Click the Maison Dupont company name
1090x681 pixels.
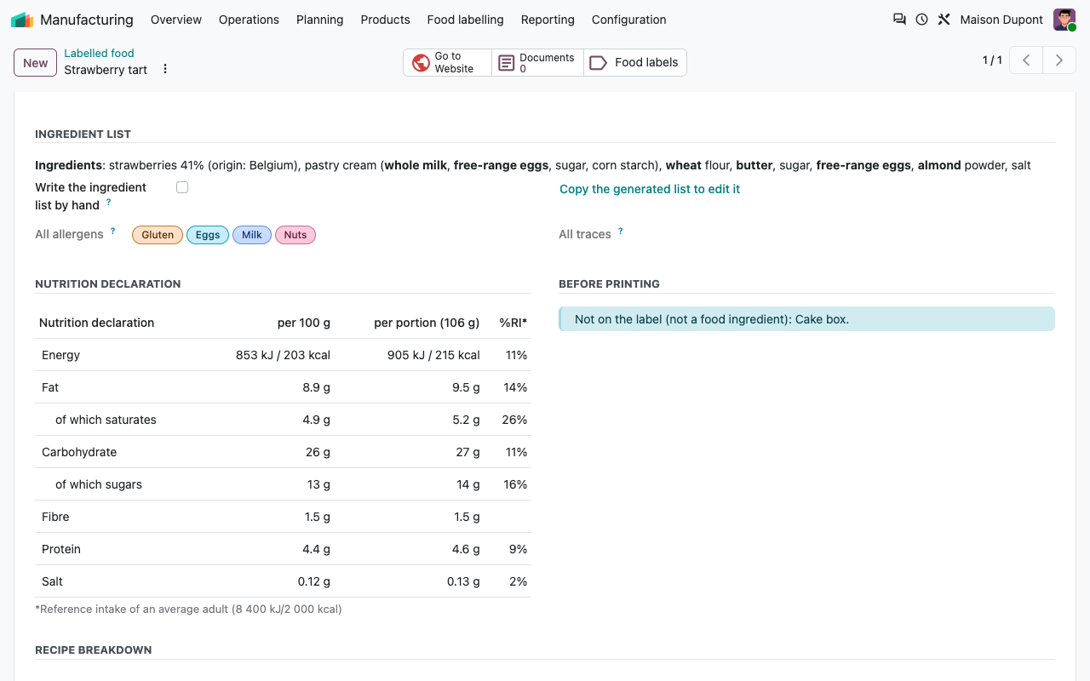coord(1001,20)
